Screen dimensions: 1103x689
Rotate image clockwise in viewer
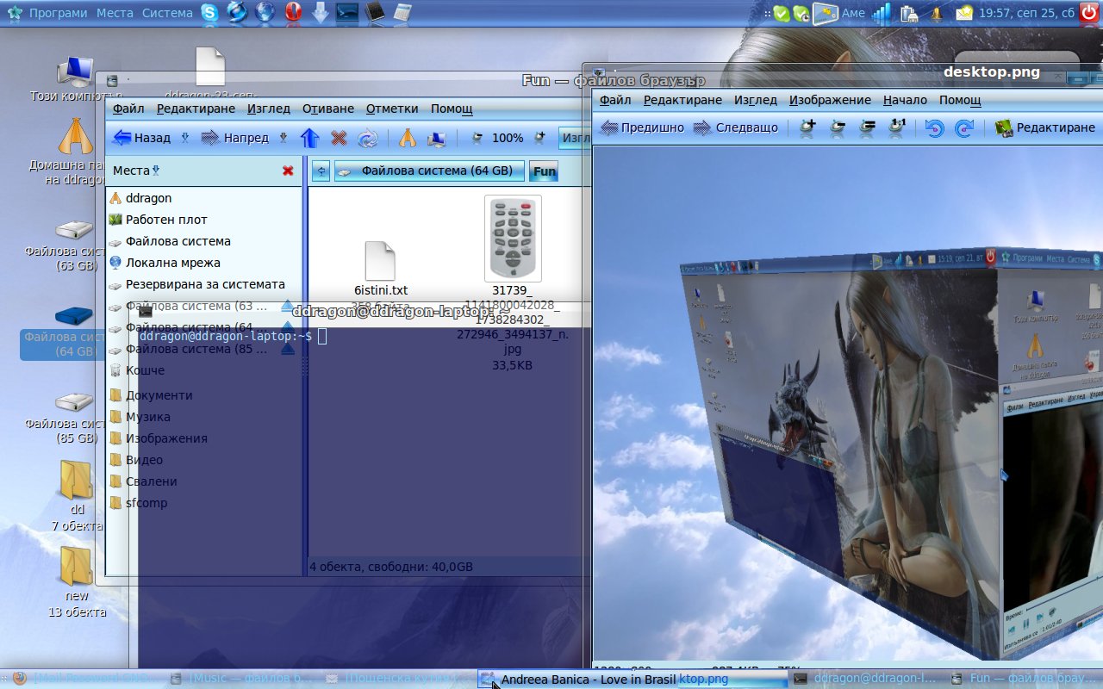click(964, 128)
